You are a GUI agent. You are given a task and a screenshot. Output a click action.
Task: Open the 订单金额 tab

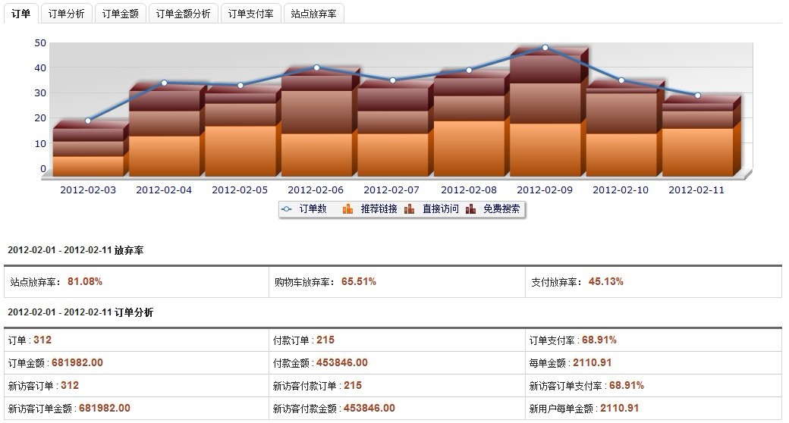point(120,14)
